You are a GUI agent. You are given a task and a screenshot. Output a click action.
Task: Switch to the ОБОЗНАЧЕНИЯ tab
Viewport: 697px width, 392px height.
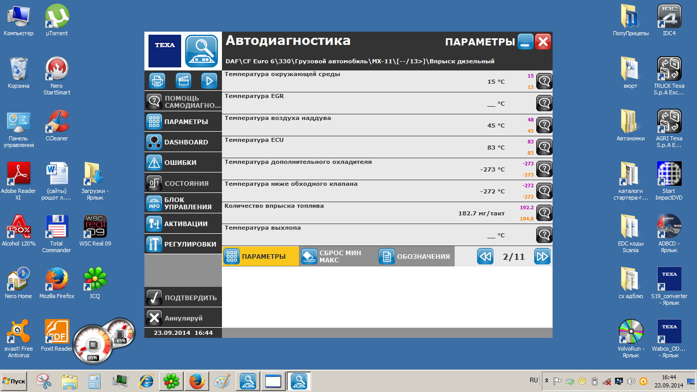[415, 256]
